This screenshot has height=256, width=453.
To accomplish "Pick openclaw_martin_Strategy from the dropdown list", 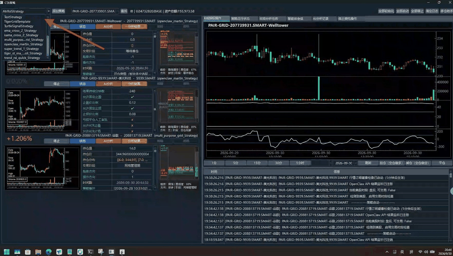I will click(23, 44).
